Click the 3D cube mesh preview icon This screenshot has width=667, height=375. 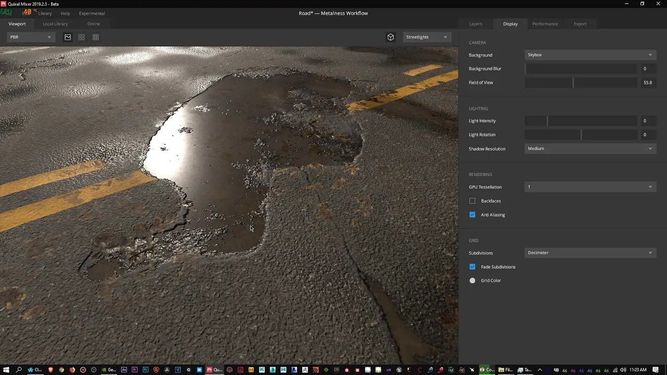pyautogui.click(x=391, y=37)
